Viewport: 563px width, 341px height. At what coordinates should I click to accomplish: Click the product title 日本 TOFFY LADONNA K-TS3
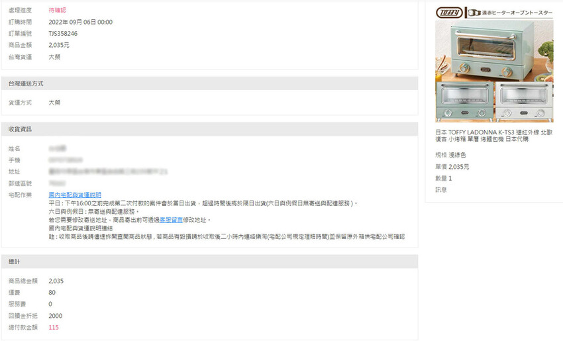tap(493, 135)
